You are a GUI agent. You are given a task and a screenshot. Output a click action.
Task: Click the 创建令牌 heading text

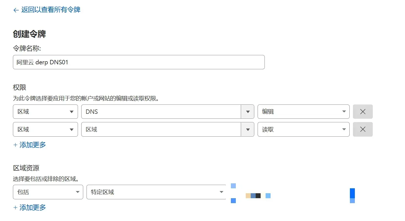[29, 34]
